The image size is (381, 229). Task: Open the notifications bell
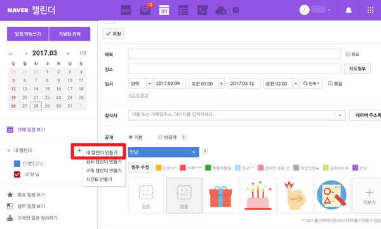click(x=349, y=10)
